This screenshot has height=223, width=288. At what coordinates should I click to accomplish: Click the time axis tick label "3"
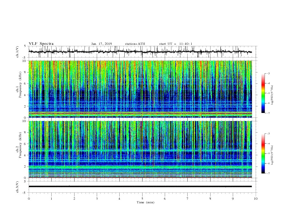point(97,199)
